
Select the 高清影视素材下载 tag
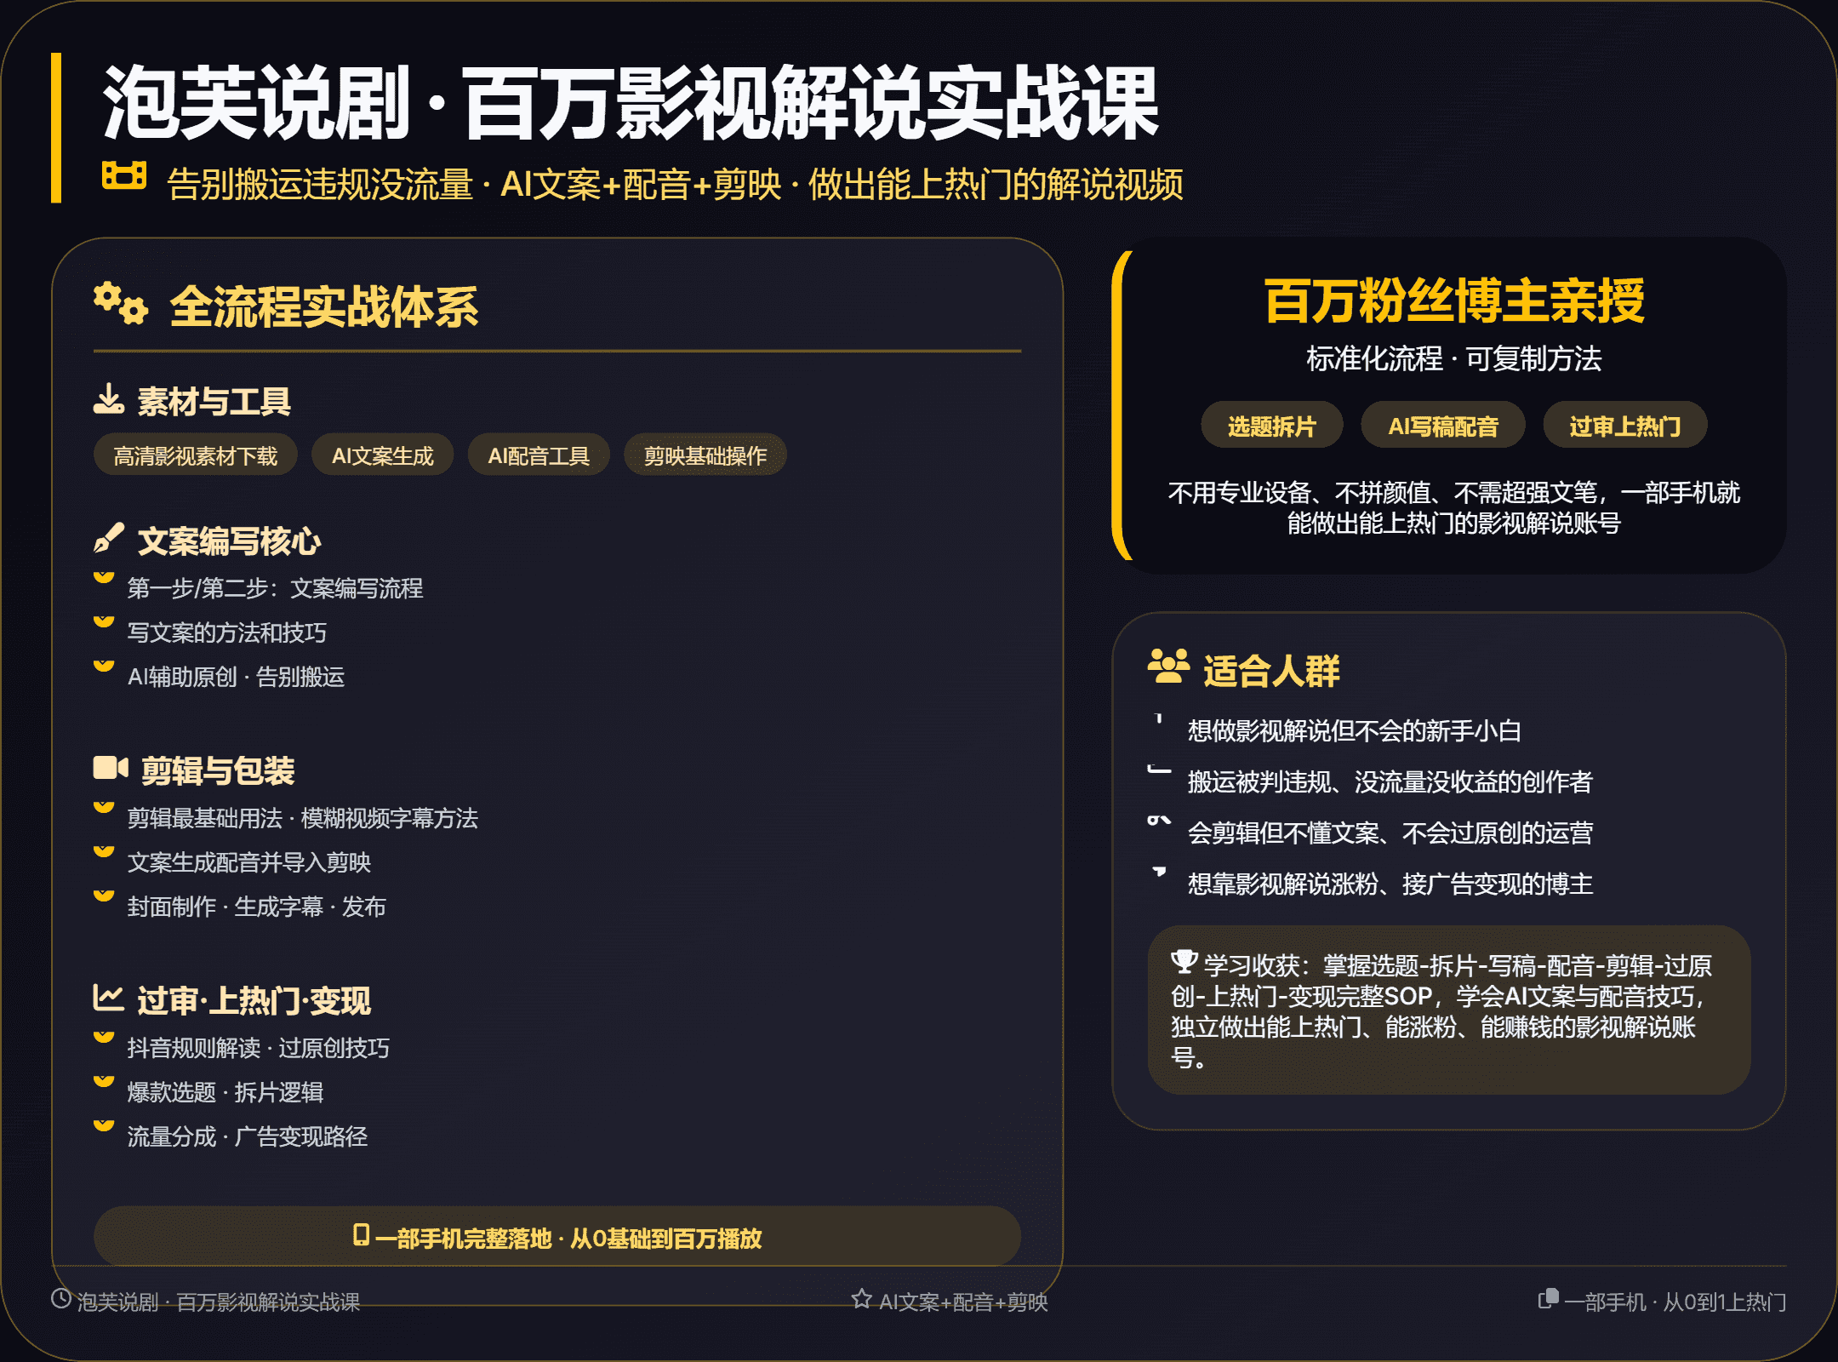coord(196,456)
